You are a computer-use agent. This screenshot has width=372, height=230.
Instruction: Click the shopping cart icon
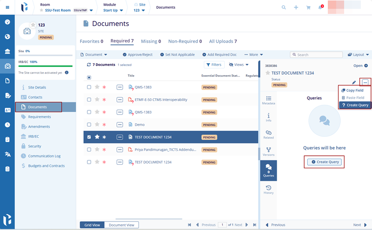tap(308, 7)
